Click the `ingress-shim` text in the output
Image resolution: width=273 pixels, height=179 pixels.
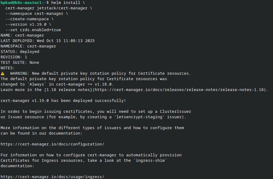(x=149, y=161)
